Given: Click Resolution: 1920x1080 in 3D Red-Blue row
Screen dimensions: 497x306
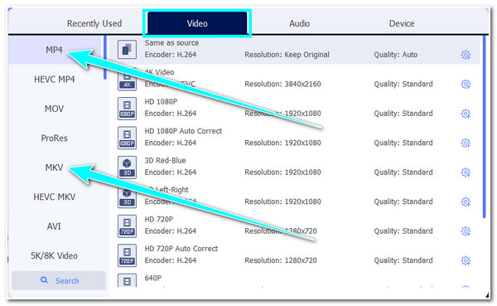Looking at the screenshot, I should point(282,172).
